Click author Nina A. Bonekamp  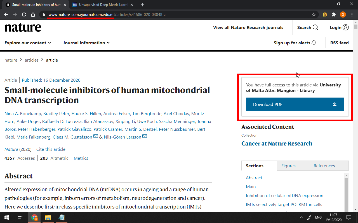pos(23,113)
